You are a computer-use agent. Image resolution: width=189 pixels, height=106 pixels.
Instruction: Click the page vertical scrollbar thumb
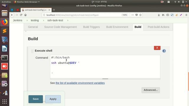[188, 81]
